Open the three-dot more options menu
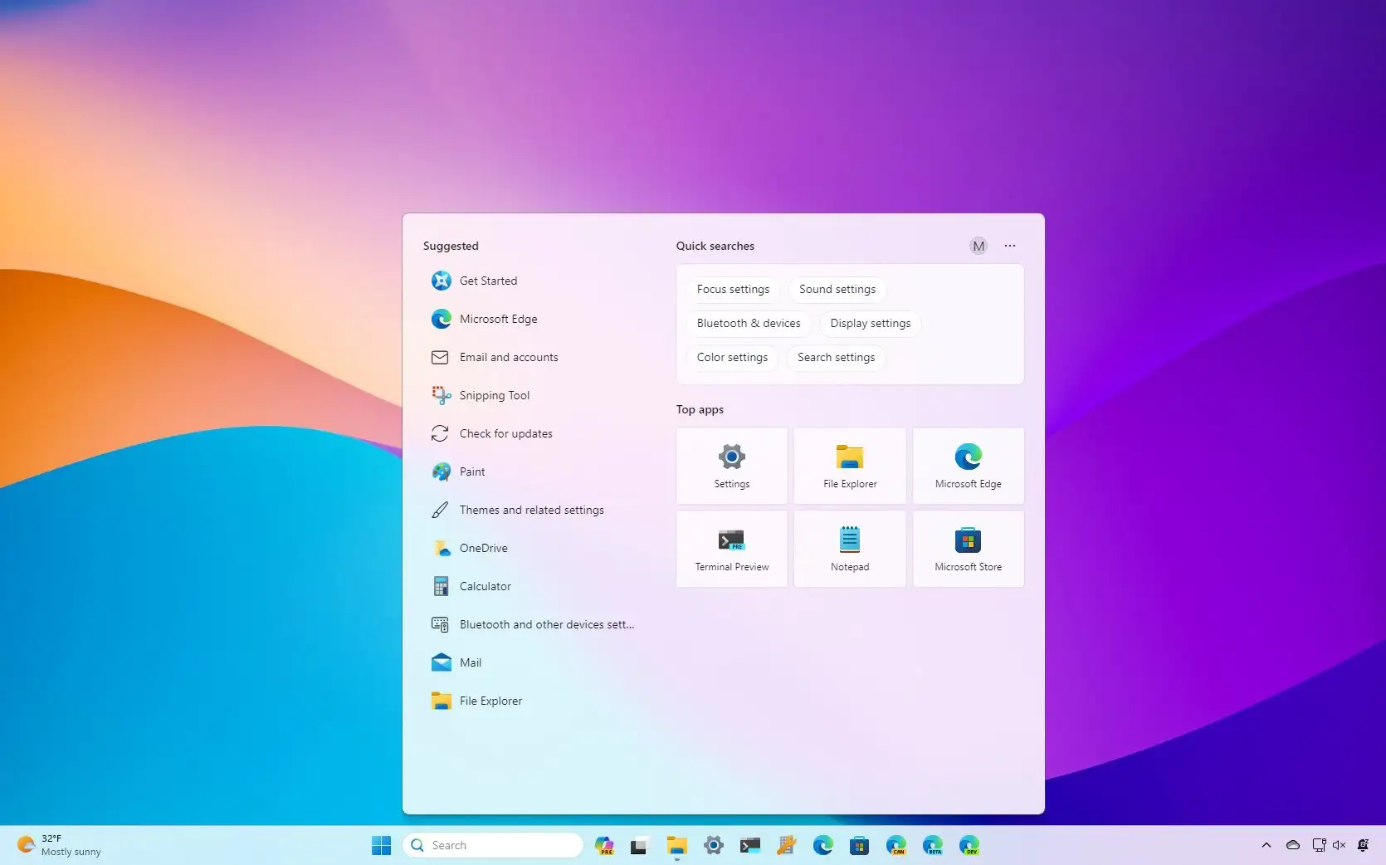Viewport: 1386px width, 865px height. (x=1010, y=246)
